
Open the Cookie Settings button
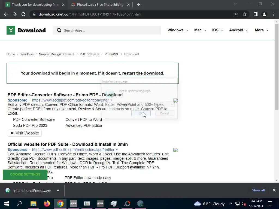[25, 174]
